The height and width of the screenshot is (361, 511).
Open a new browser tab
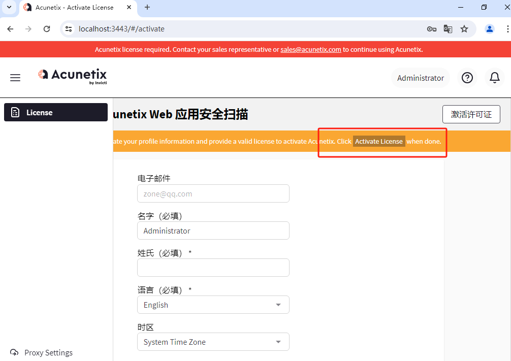(x=147, y=7)
